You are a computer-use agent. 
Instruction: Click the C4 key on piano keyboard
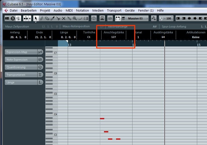point(55,114)
